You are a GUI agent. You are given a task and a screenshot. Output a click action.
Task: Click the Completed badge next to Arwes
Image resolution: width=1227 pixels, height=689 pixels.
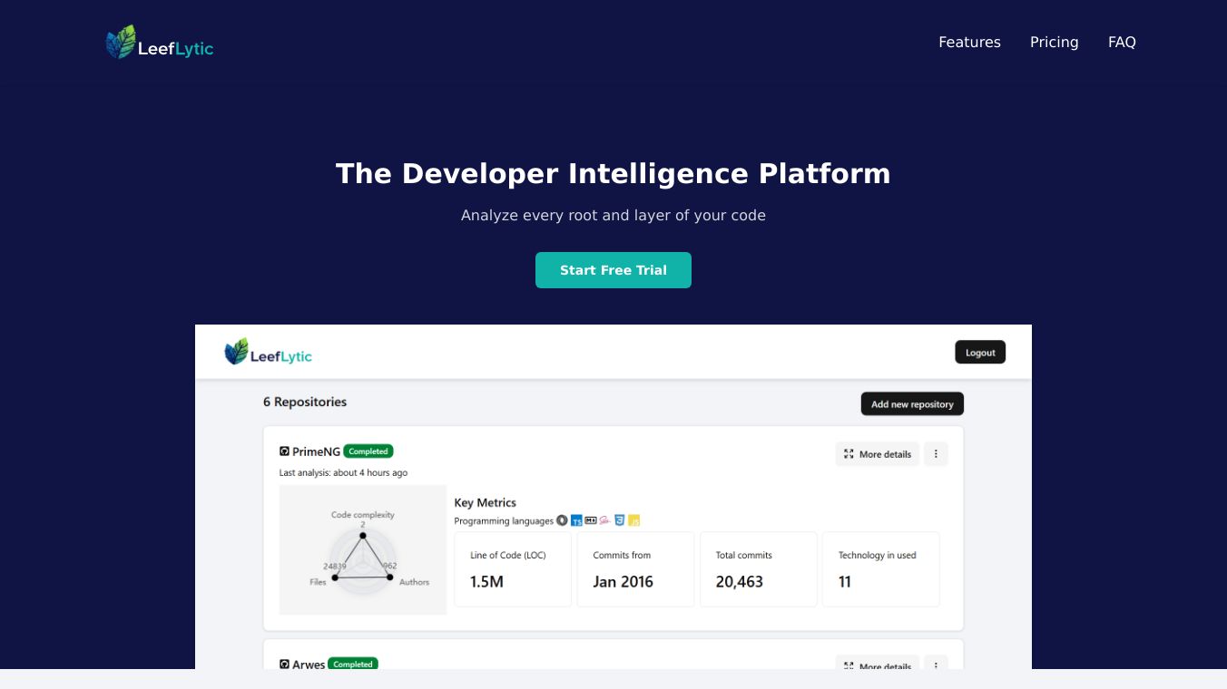353,664
